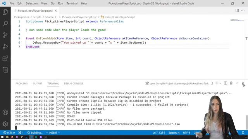Change encoding via UTF-8
The width and height of the screenshot is (248, 139).
(187, 133)
